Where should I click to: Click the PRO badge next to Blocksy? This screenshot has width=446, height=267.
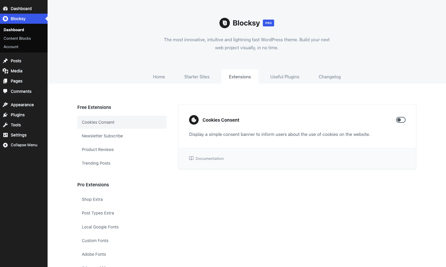(x=268, y=23)
